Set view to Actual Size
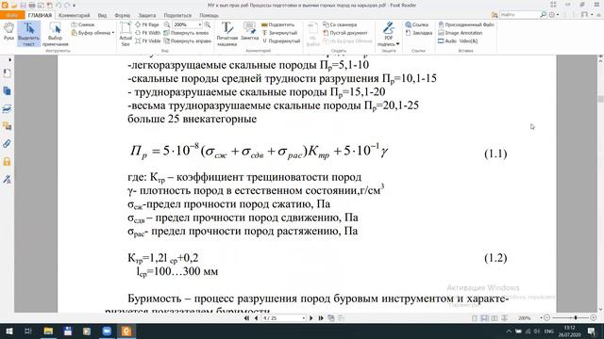 click(x=126, y=34)
